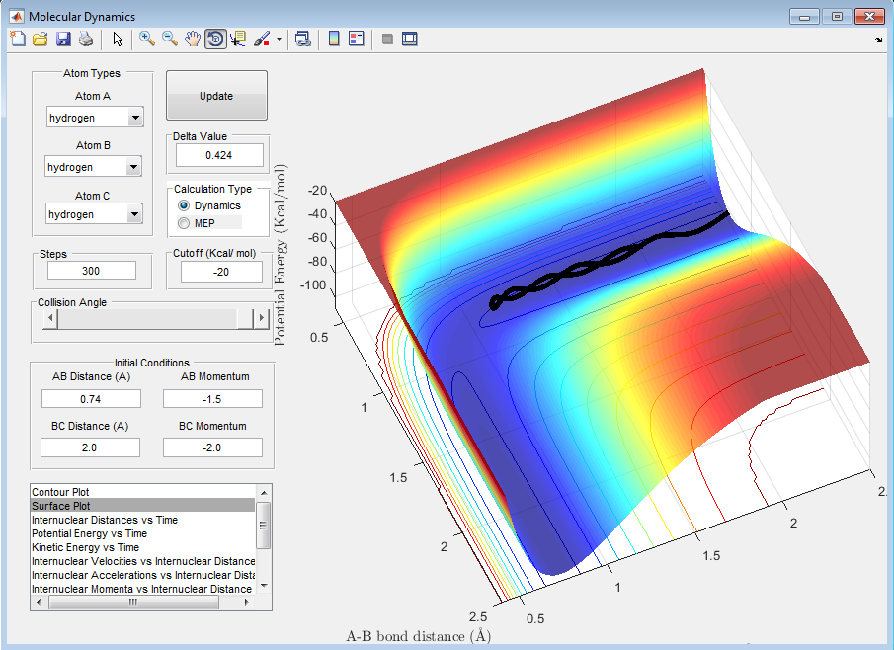
Task: Click the Steps input field
Action: tap(92, 271)
